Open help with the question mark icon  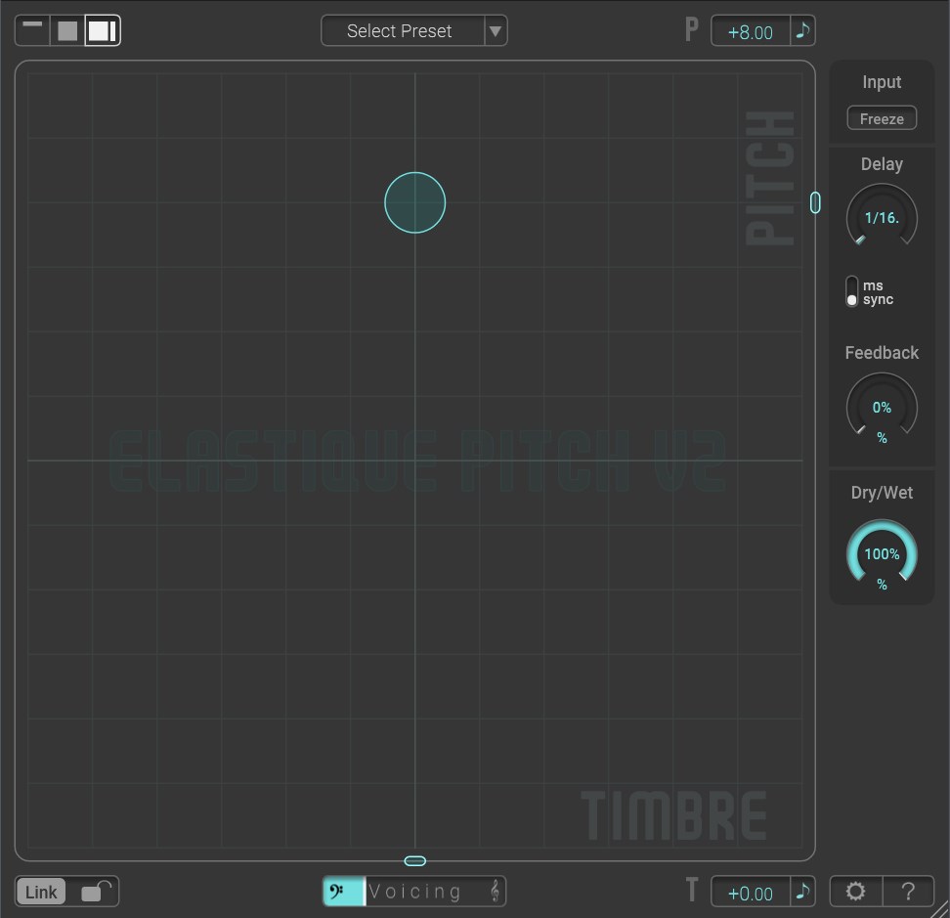[908, 892]
